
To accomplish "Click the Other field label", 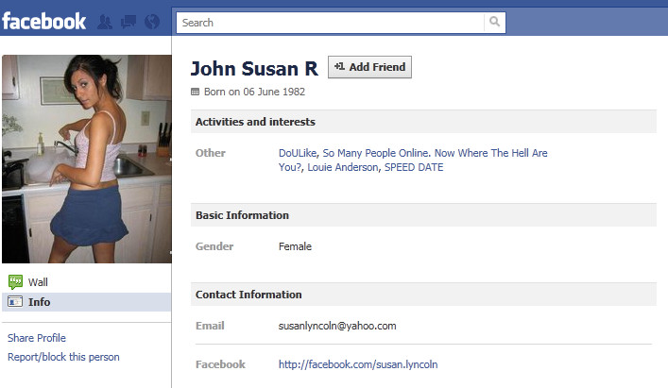I will point(211,153).
